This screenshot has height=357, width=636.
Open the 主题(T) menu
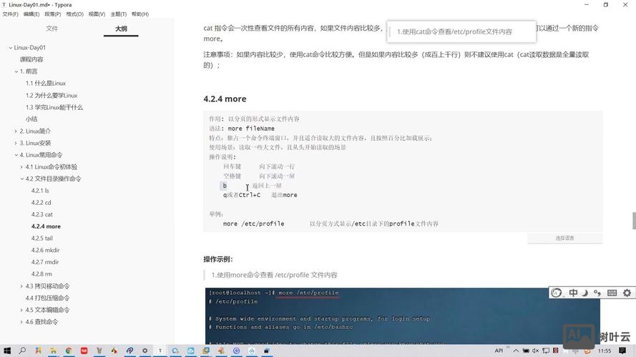point(119,14)
